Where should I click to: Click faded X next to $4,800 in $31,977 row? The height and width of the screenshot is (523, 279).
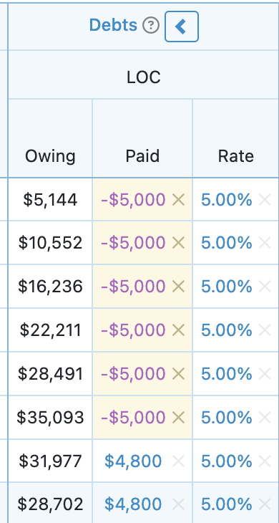[x=178, y=461]
